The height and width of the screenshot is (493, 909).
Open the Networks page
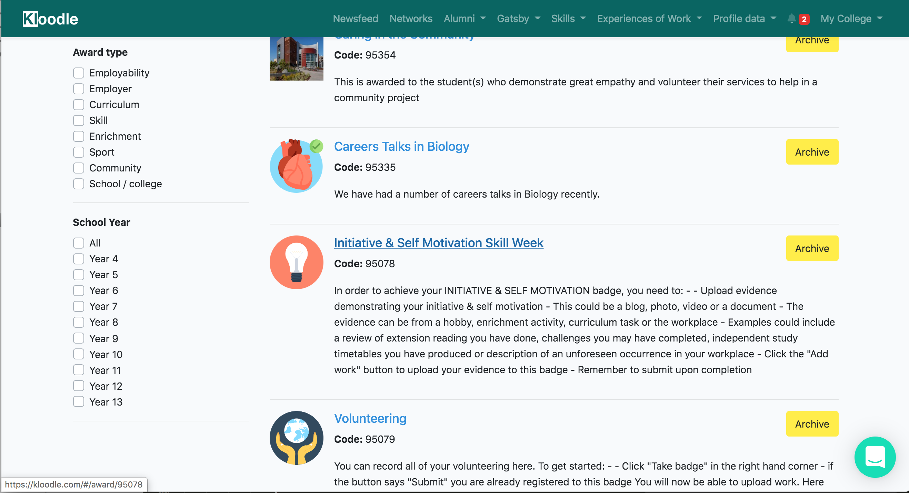[411, 18]
